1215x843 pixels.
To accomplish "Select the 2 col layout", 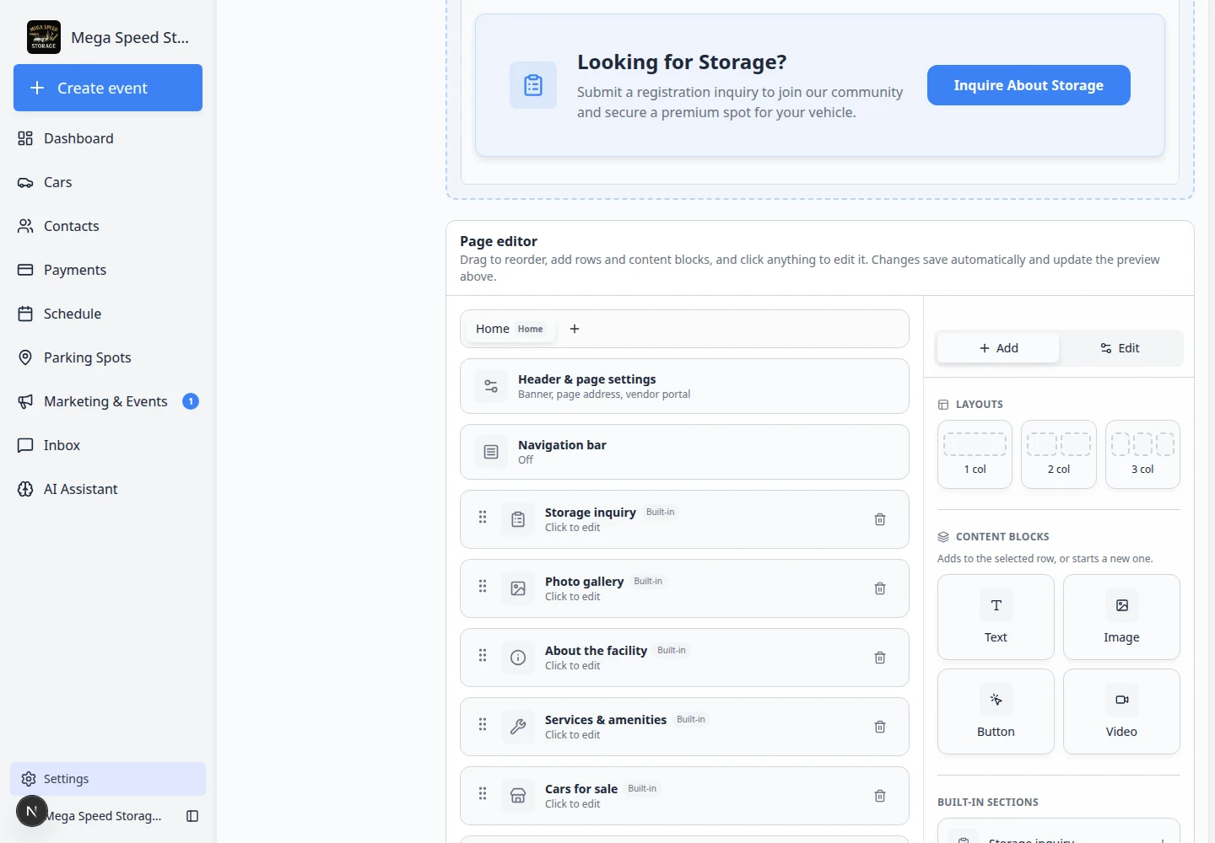I will click(x=1059, y=454).
